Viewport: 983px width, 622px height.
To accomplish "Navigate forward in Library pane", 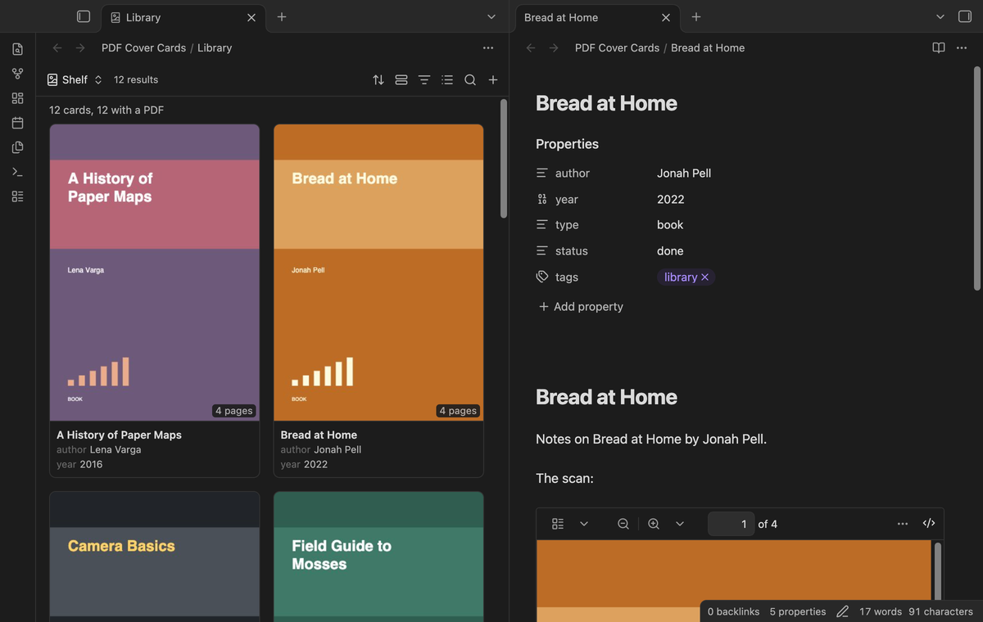I will [x=80, y=47].
